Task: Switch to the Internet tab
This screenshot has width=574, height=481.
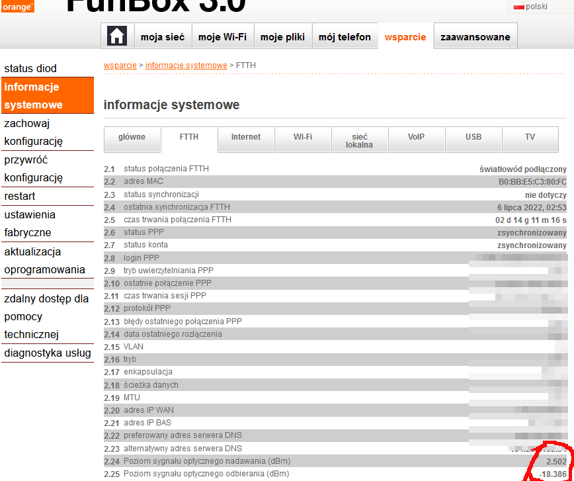Action: click(245, 138)
